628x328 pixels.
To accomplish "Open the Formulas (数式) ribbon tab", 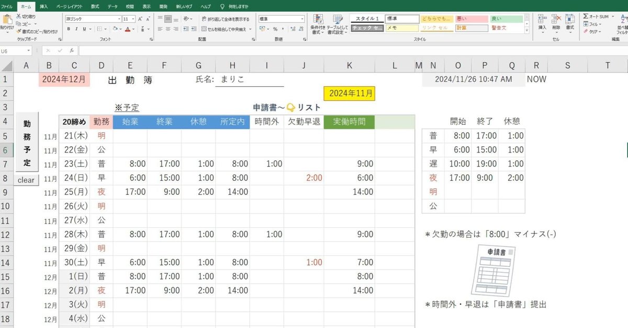I will click(x=95, y=6).
